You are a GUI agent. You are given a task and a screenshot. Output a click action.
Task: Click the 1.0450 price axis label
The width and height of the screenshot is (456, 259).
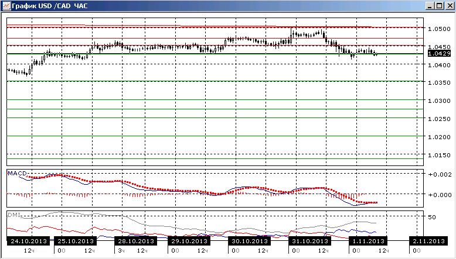tap(439, 47)
